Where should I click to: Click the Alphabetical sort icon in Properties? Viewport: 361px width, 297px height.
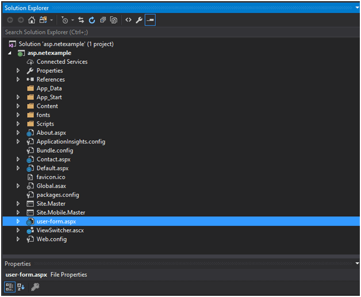(21, 287)
